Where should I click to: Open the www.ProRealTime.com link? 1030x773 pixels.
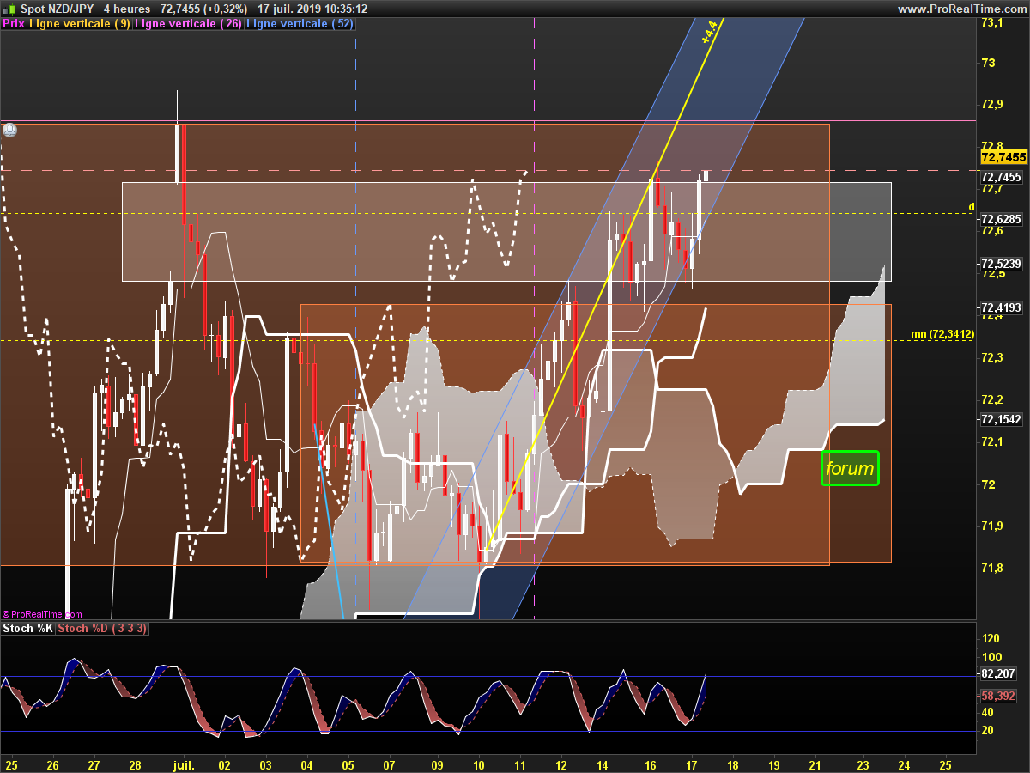(x=961, y=9)
